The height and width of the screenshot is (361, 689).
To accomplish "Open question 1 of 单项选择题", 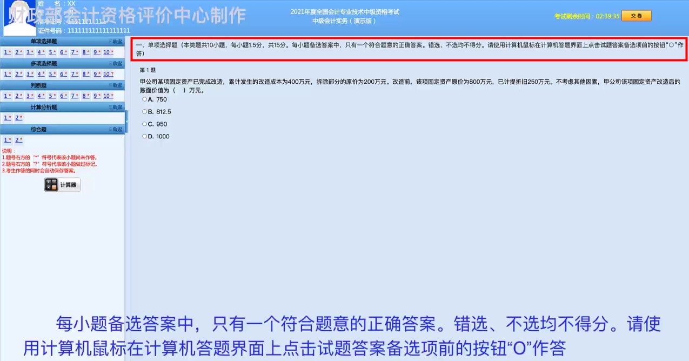I will 6,52.
